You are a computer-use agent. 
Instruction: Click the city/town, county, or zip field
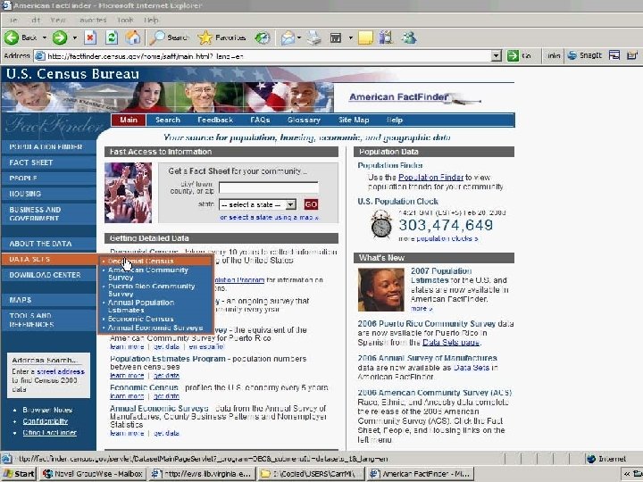(x=269, y=187)
